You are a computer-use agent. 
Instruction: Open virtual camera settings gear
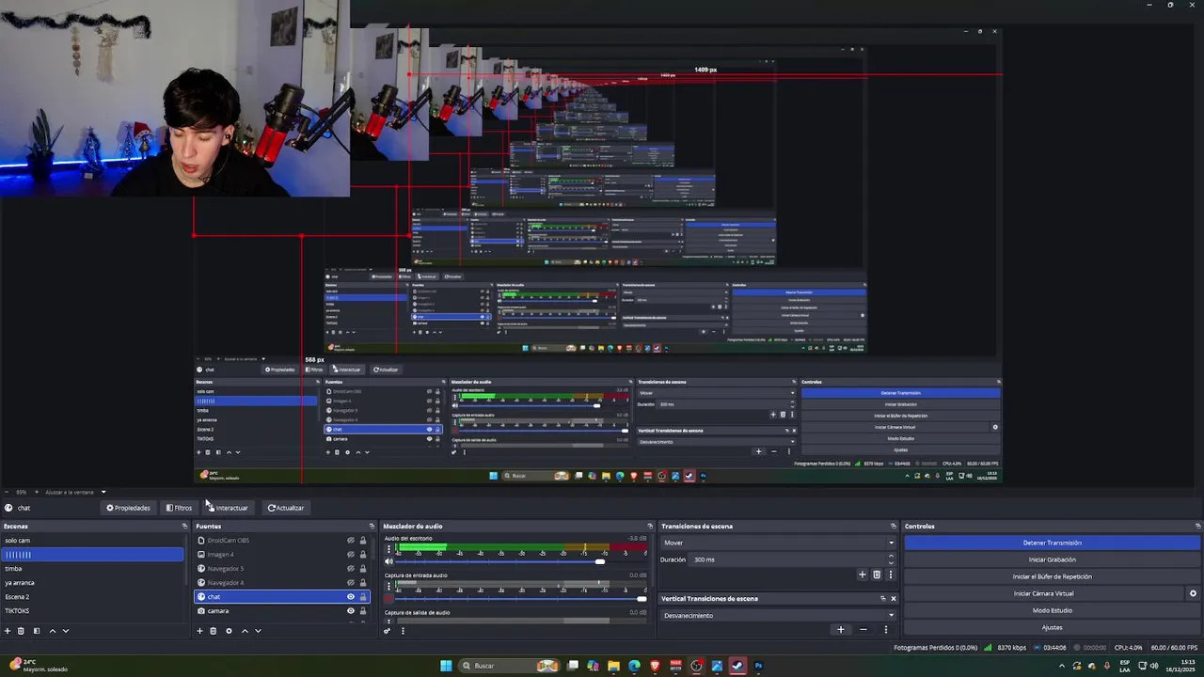1193,593
